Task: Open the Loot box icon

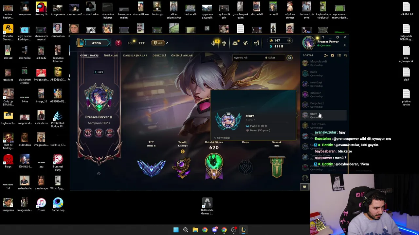Action: (x=235, y=43)
